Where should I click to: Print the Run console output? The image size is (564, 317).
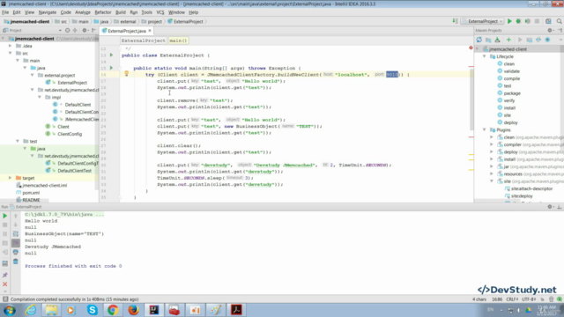(x=16, y=253)
